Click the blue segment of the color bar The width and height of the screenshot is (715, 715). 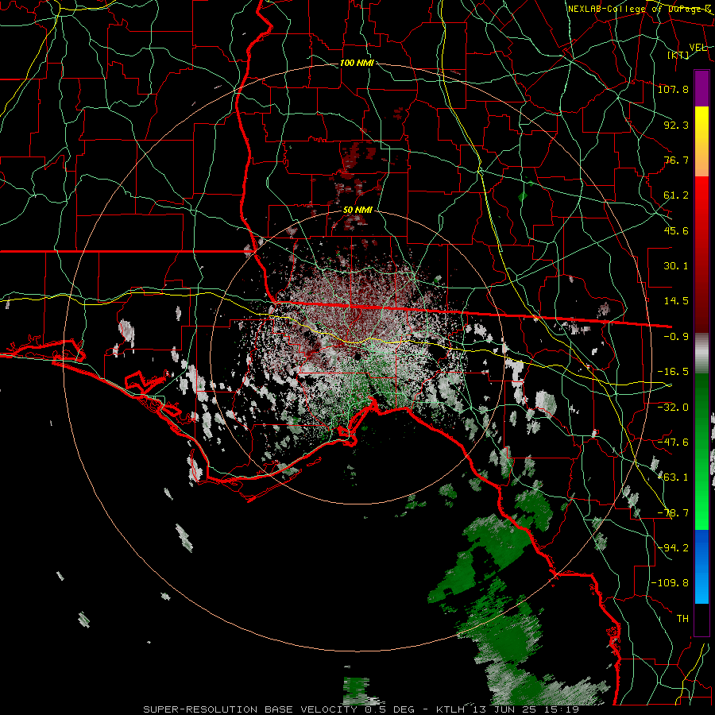[701, 566]
